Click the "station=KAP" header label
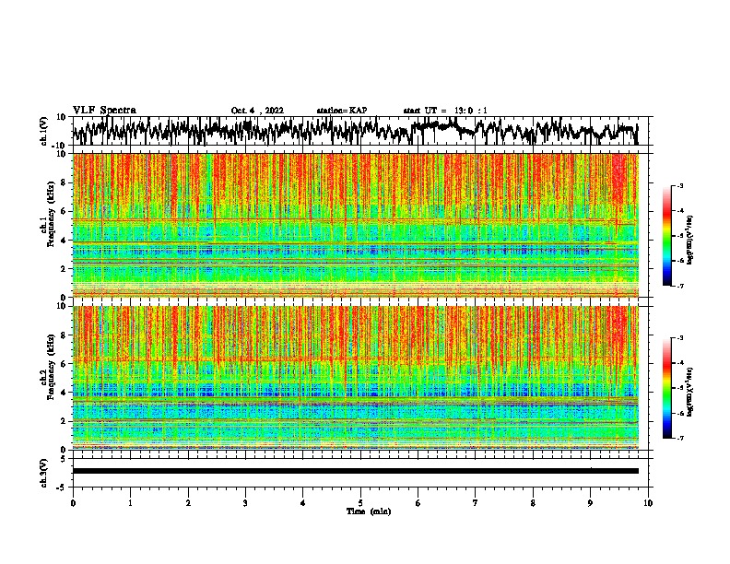Viewport: 730px width, 564px height. click(x=342, y=111)
